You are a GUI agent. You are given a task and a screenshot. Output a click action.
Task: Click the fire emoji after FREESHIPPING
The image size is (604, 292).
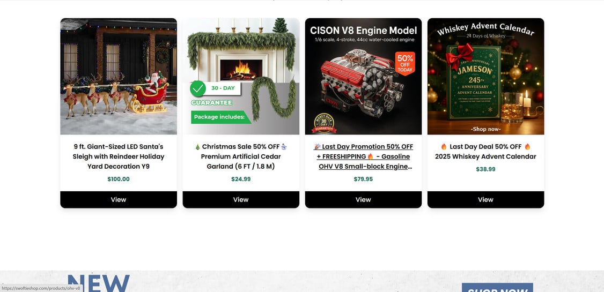[x=371, y=156]
